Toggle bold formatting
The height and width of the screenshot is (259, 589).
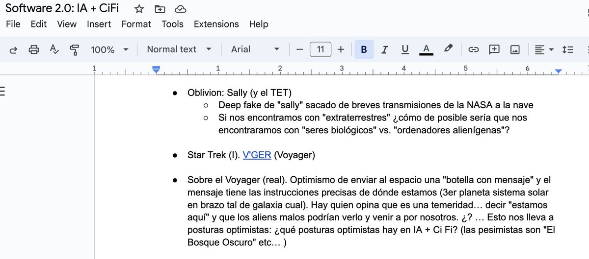(x=364, y=49)
